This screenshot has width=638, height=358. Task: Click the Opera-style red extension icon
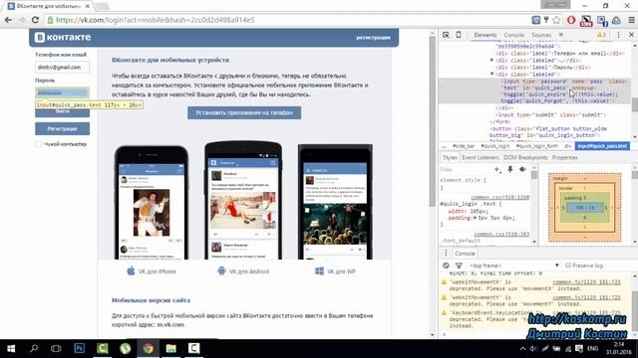(x=571, y=20)
